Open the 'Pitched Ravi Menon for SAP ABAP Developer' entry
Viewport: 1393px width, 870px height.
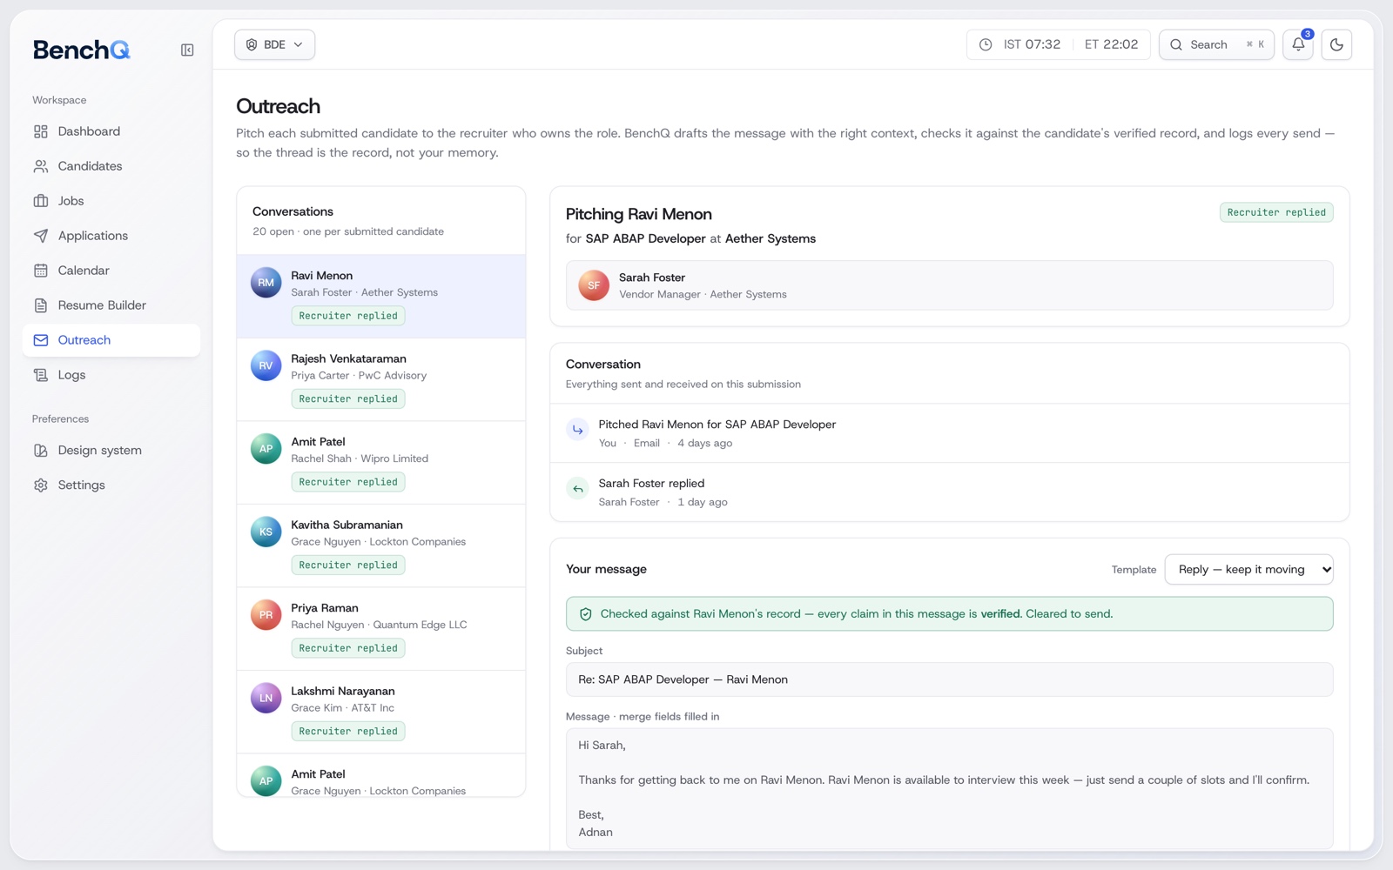point(949,433)
